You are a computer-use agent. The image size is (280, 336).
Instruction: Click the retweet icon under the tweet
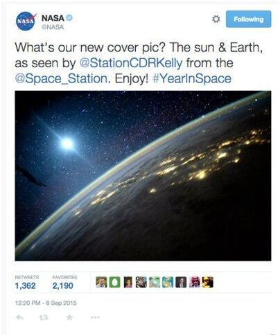coord(44,318)
